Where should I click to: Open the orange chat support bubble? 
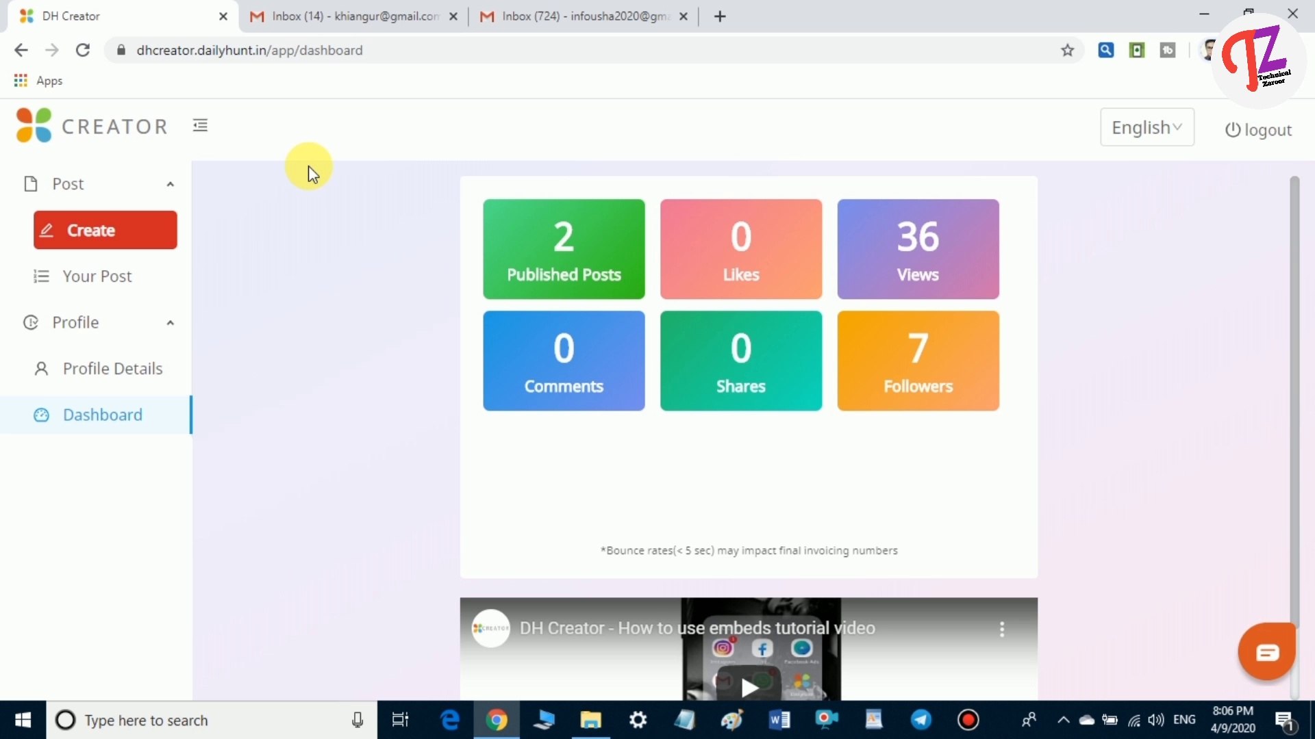pyautogui.click(x=1267, y=652)
